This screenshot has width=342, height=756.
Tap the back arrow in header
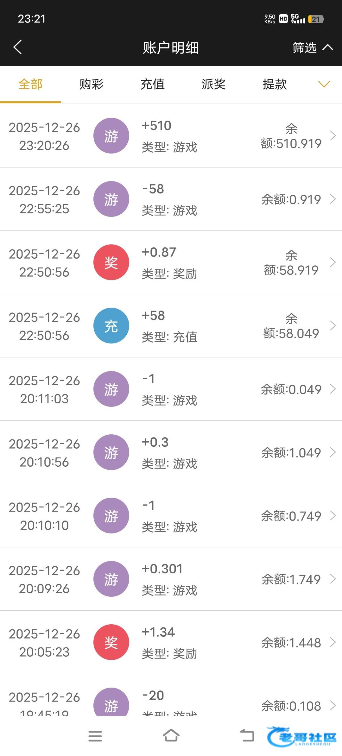point(18,47)
